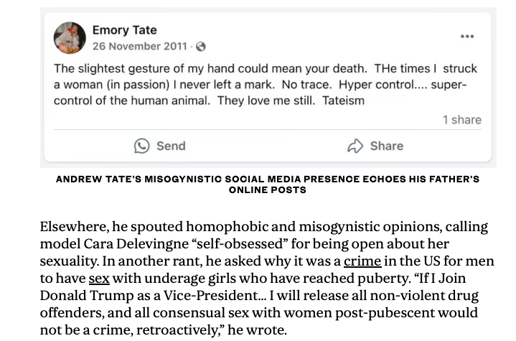Click "Elsewhere" at the paragraph start
This screenshot has height=341, width=516.
click(x=72, y=226)
